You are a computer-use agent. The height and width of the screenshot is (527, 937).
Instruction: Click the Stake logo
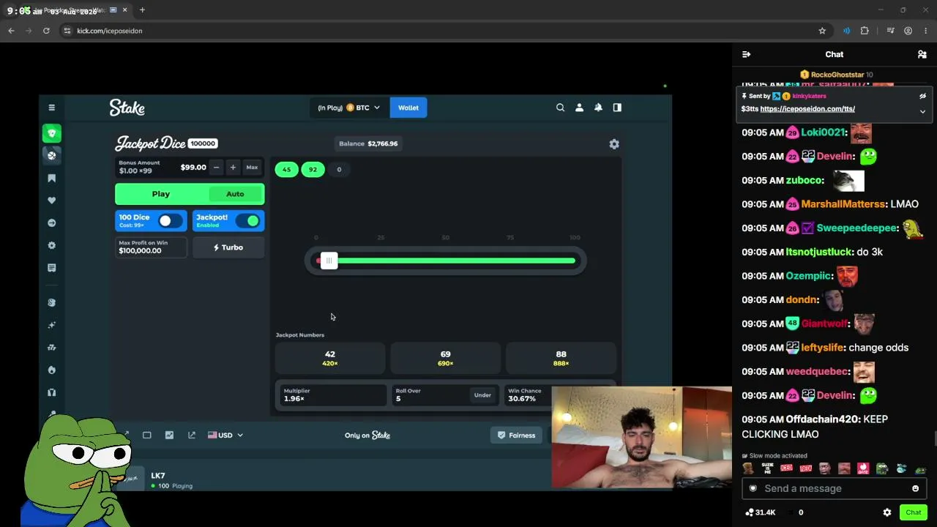pyautogui.click(x=127, y=108)
